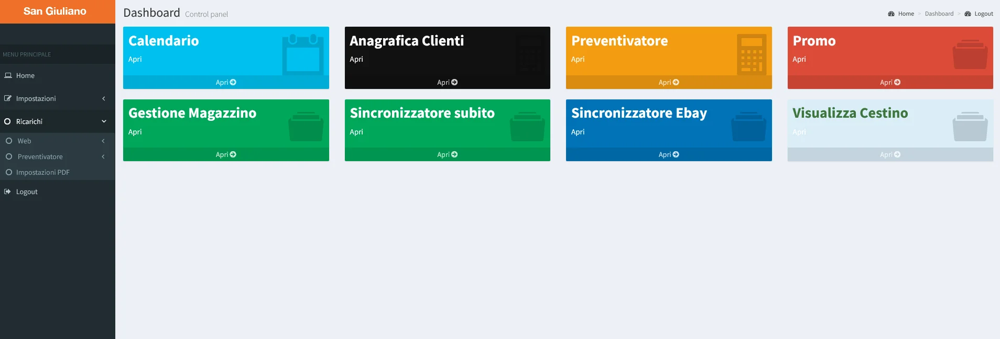
Task: Click the sign-out icon beside sidebar Logout
Action: [x=7, y=191]
